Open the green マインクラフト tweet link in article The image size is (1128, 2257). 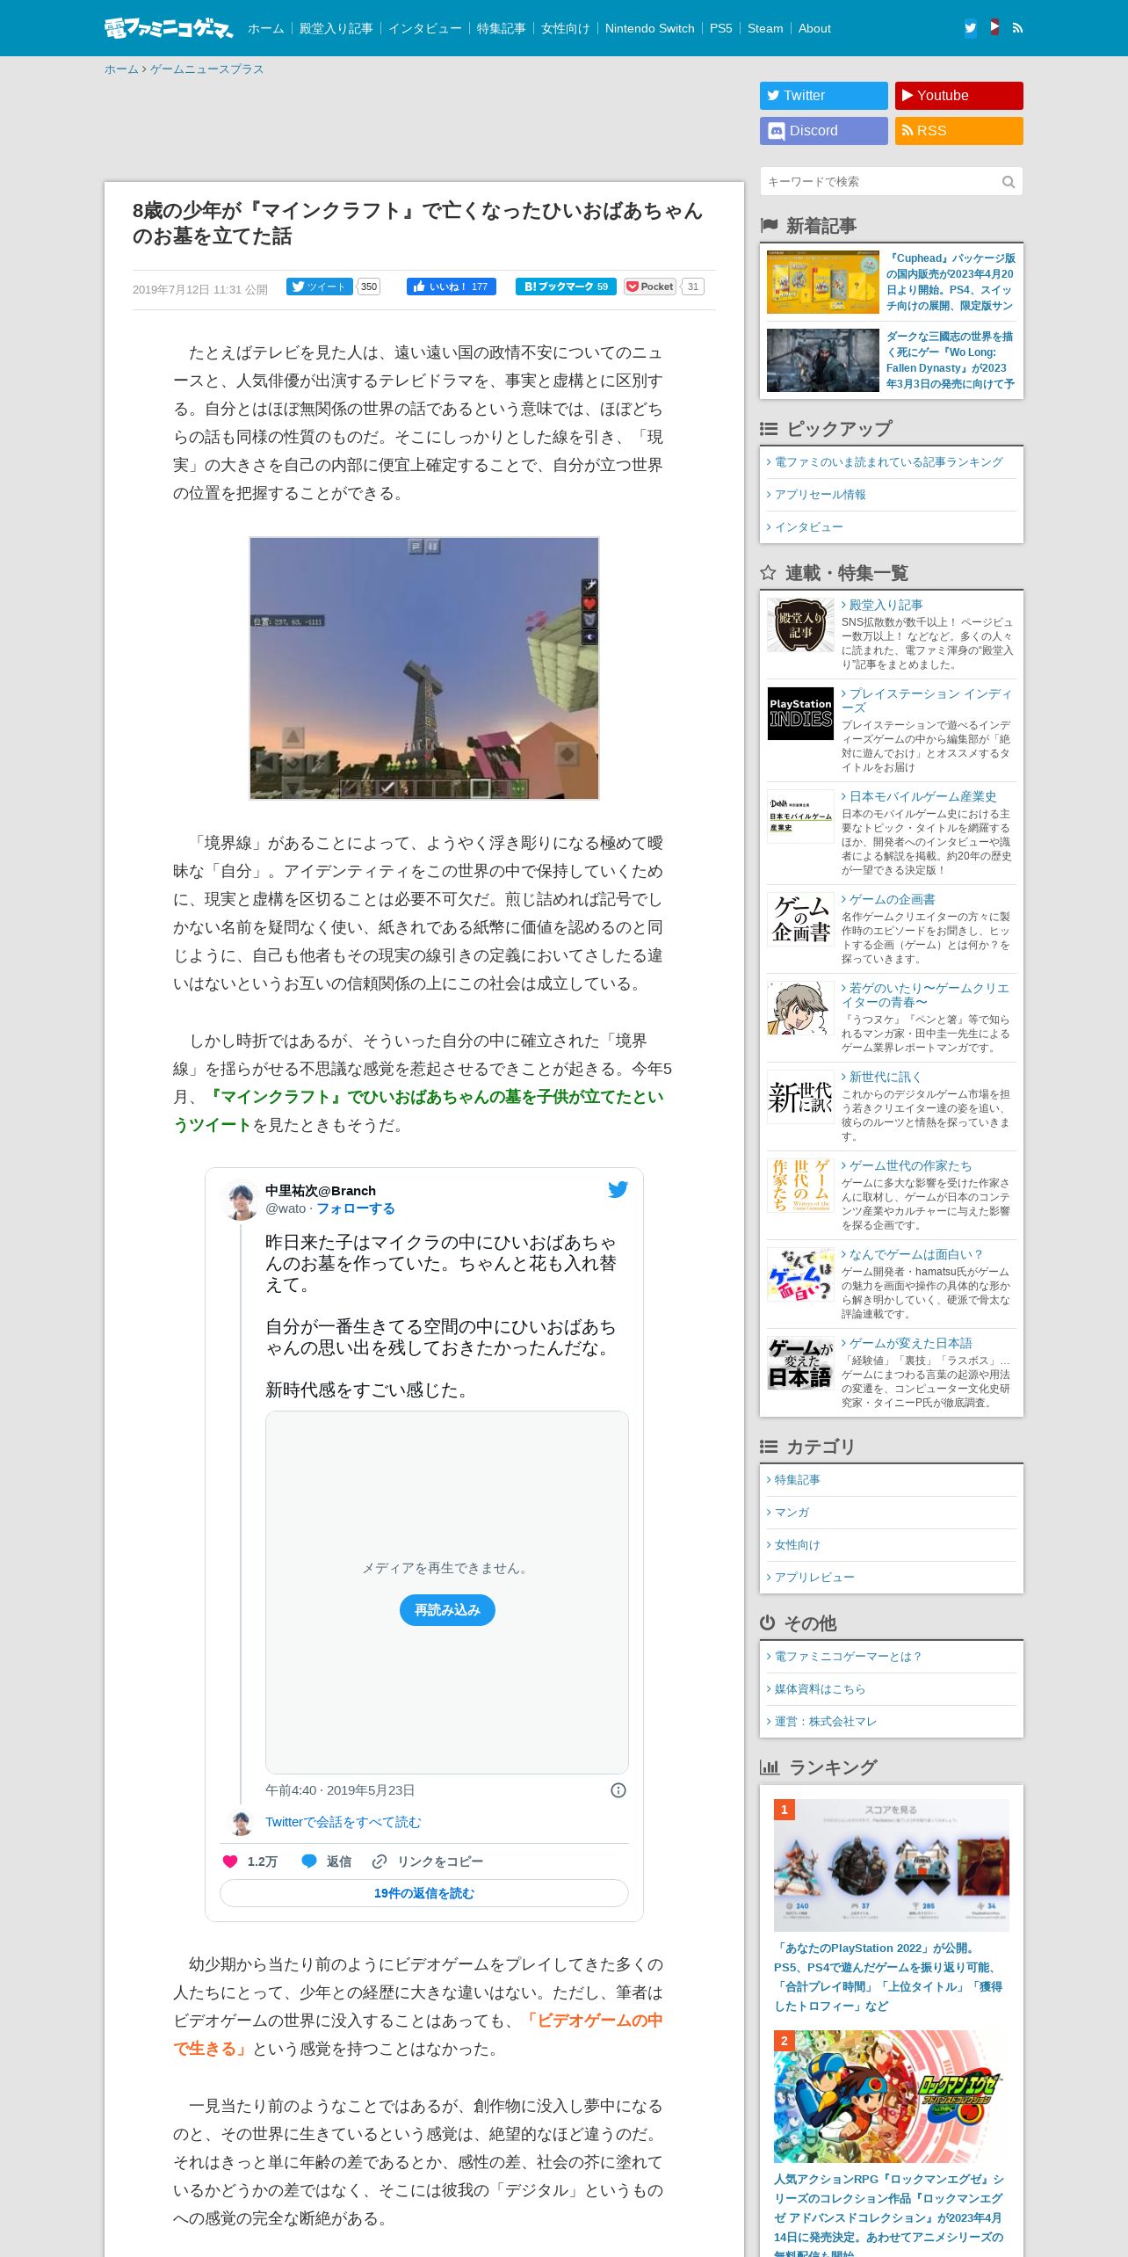point(418,1111)
